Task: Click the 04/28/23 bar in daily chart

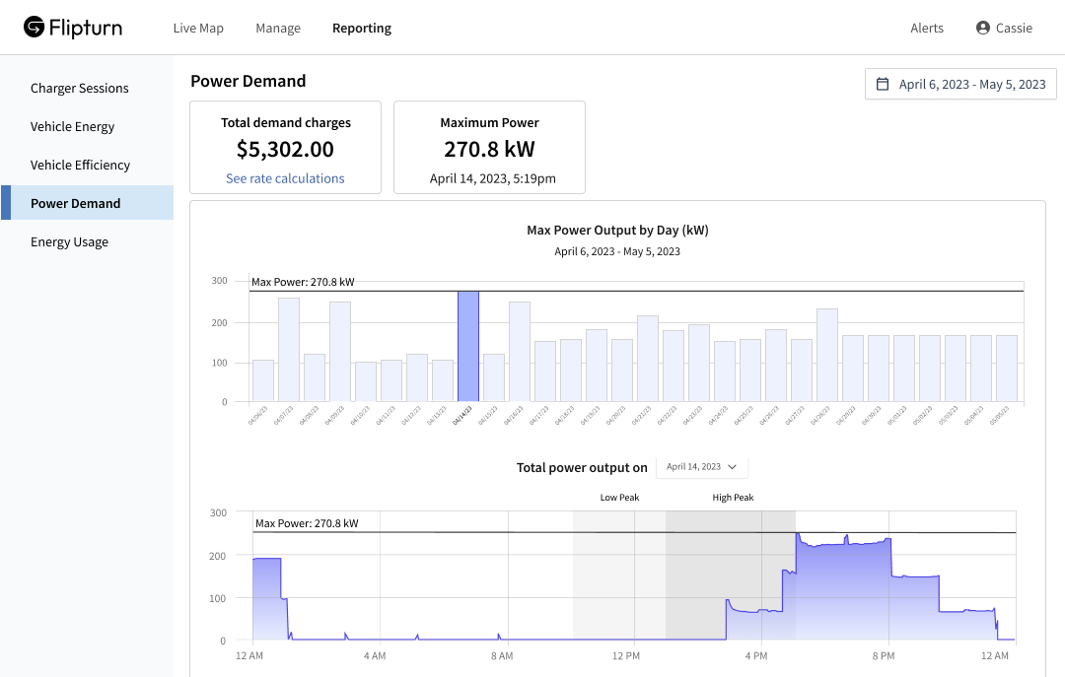Action: coord(827,355)
